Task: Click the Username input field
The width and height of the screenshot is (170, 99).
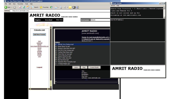Action: click(x=100, y=20)
